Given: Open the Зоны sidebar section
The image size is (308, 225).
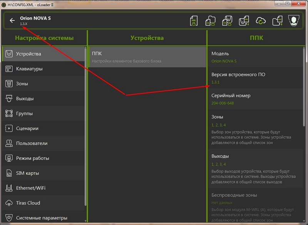Looking at the screenshot, I should pos(43,84).
